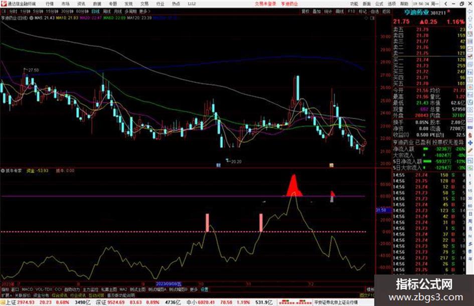Click the 深证 index in status bar
Viewport: 474px width, 306px height.
pos(100,302)
